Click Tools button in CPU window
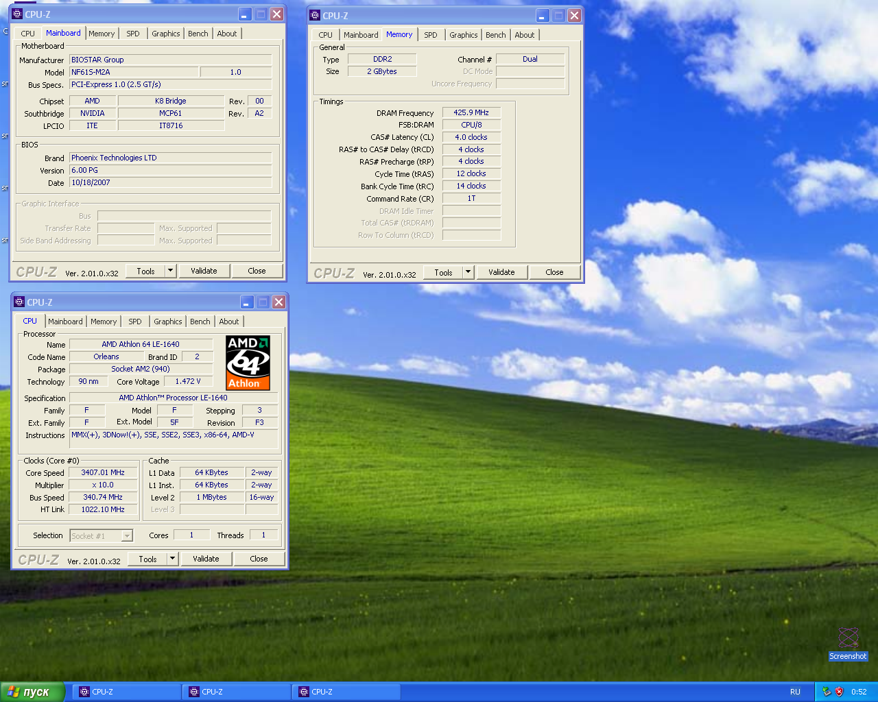Viewport: 878px width, 702px height. [147, 559]
